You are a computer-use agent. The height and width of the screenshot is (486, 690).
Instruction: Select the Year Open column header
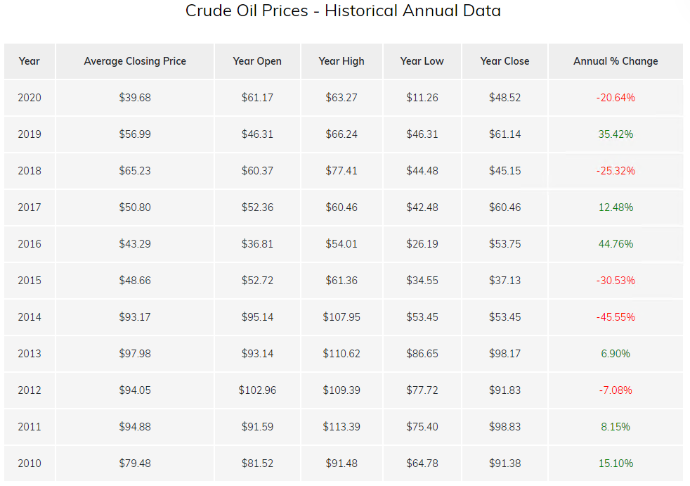click(x=257, y=61)
